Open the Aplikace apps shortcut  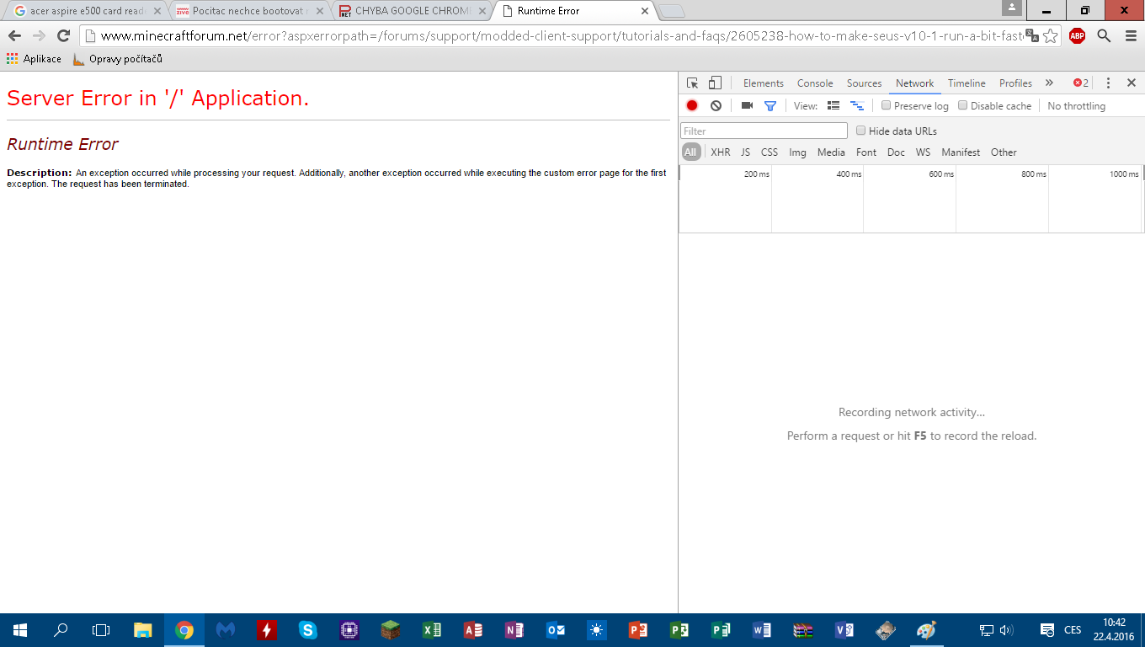(34, 59)
